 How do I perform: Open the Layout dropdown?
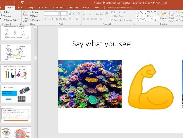click(x=35, y=12)
